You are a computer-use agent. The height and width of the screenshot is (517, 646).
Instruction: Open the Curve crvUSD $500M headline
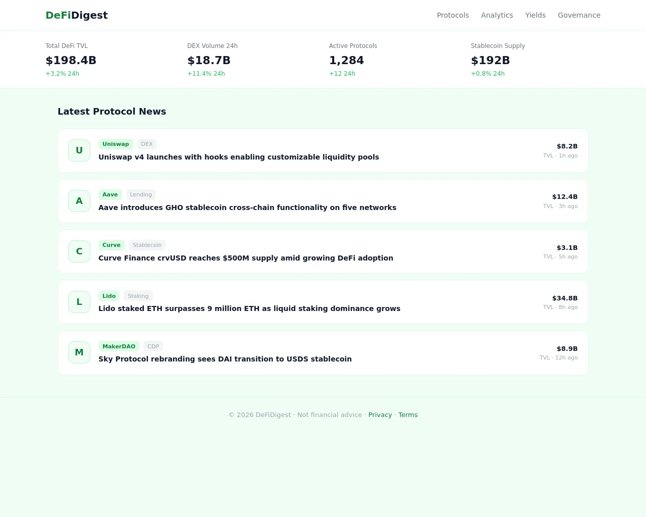pos(246,258)
